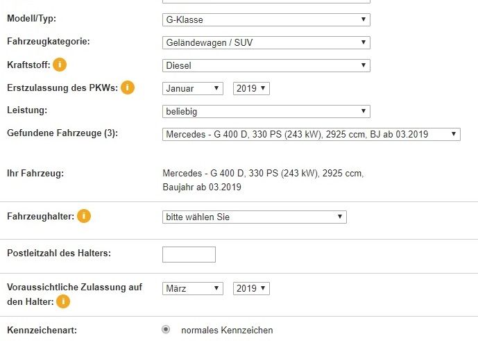478x341 pixels.
Task: Open the Kraftstoff dropdown set to Diesel
Action: coord(266,66)
